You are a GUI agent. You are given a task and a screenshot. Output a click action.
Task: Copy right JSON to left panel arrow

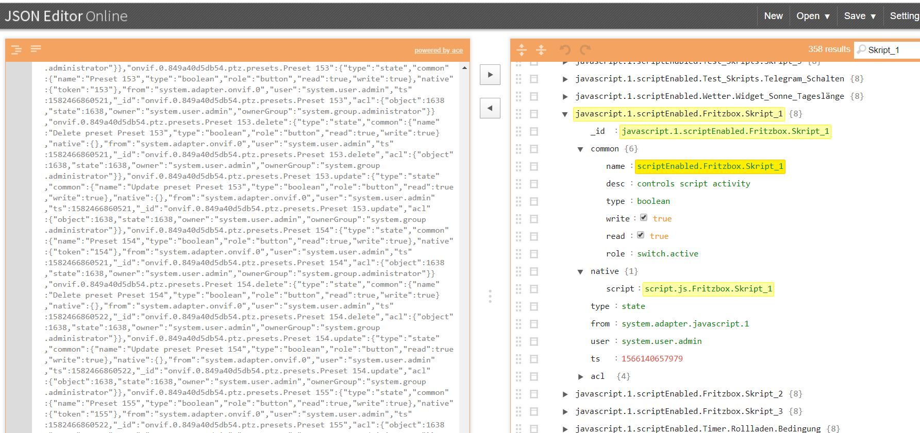coord(490,108)
